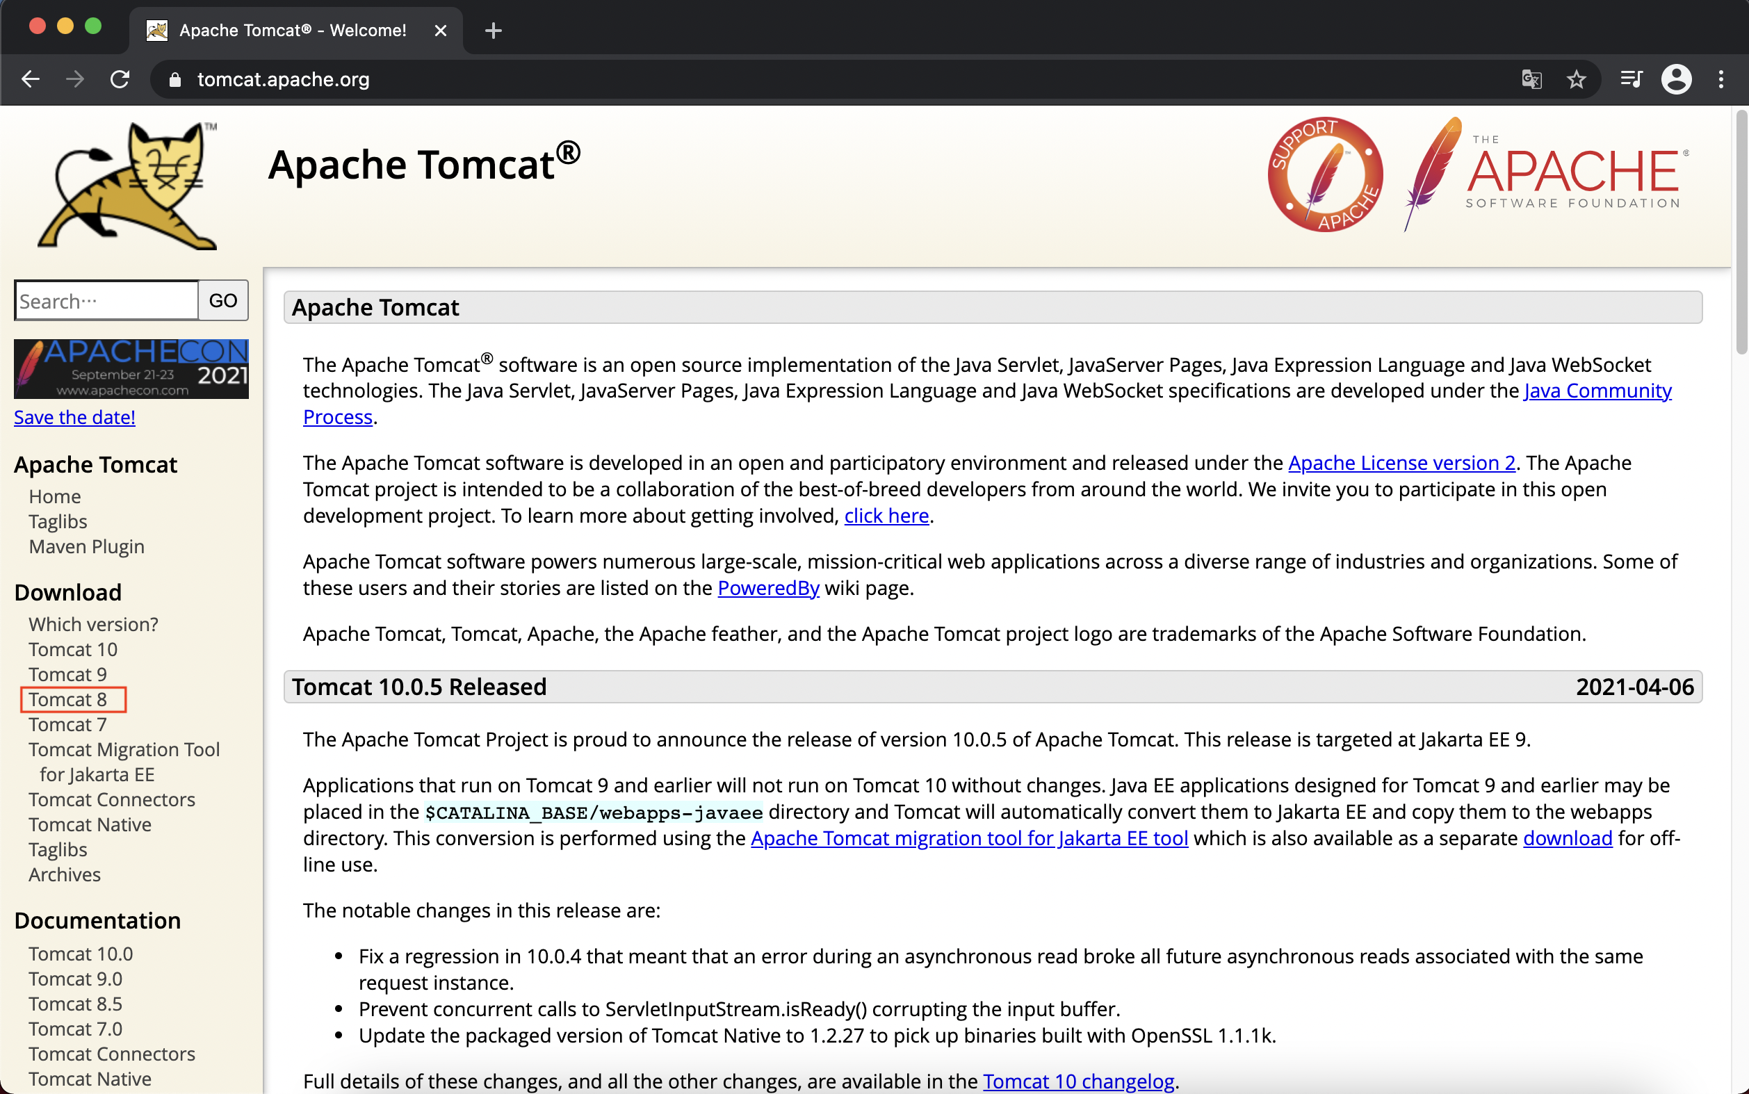Open a new browser tab
The height and width of the screenshot is (1094, 1749).
pyautogui.click(x=493, y=31)
